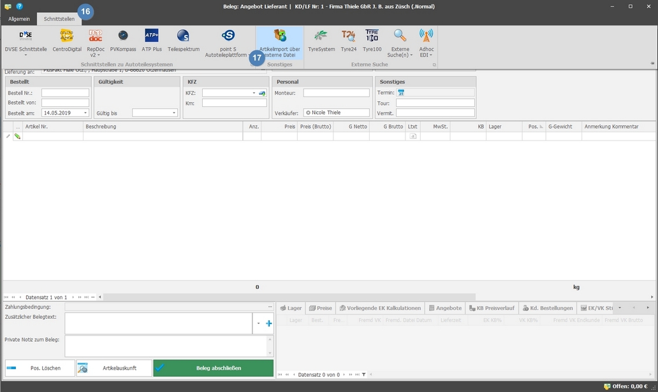Open PVKompass interface
The width and height of the screenshot is (658, 392).
(123, 41)
